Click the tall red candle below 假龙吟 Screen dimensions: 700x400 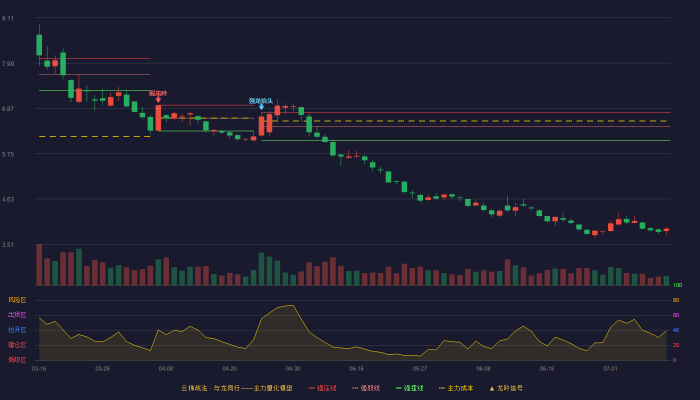[158, 118]
